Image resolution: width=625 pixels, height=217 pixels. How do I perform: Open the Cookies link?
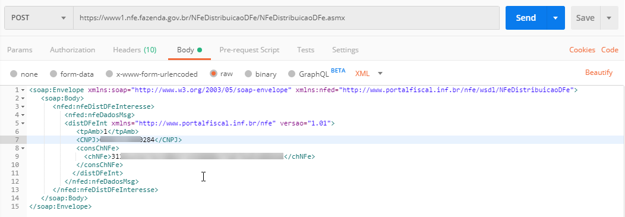[x=582, y=50]
